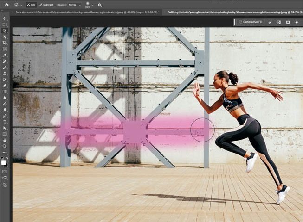Expand the Opacity dropdown arrow
Viewport: 303px width, 222px height.
[80, 5]
